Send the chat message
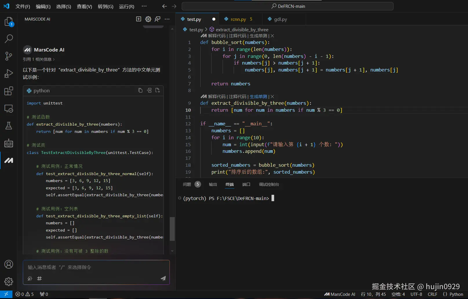468x299 pixels. click(163, 278)
